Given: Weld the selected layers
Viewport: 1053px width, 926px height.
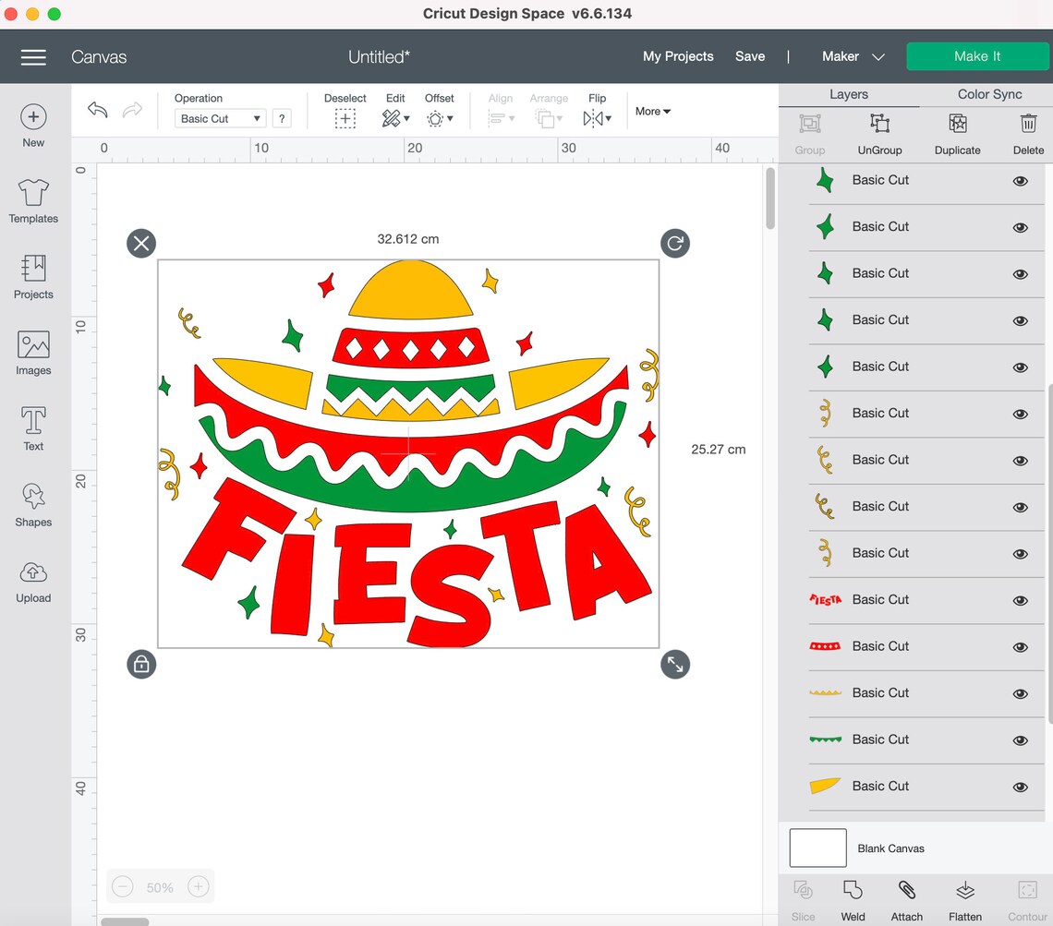Looking at the screenshot, I should coord(853,897).
